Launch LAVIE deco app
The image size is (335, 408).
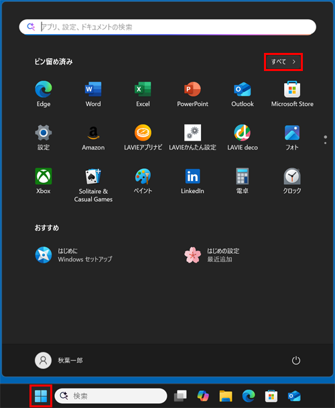pos(243,137)
